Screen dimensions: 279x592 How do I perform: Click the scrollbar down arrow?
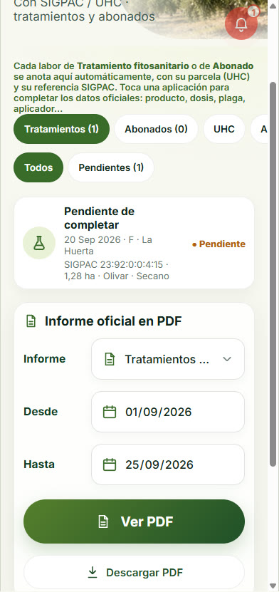[273, 586]
